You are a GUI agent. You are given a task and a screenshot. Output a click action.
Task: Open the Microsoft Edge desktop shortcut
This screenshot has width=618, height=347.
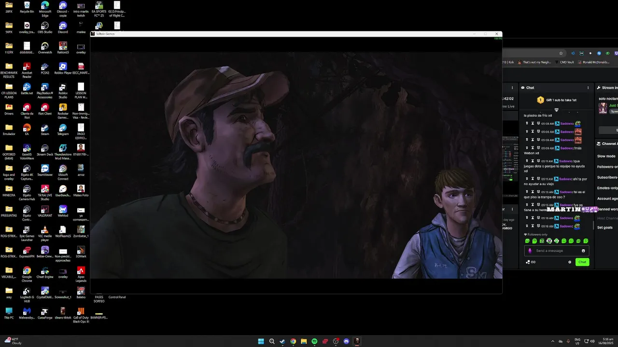pos(45,9)
